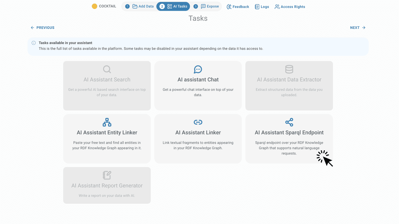Click the 'full list of tasks' banner sentence

pyautogui.click(x=151, y=49)
